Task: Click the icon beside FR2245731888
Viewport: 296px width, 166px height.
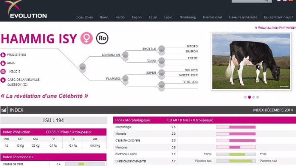Action: click(3, 55)
